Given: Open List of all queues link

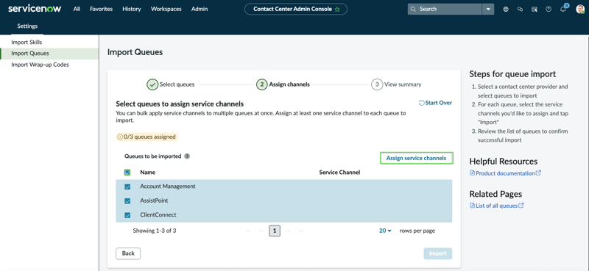Looking at the screenshot, I should coord(497,206).
